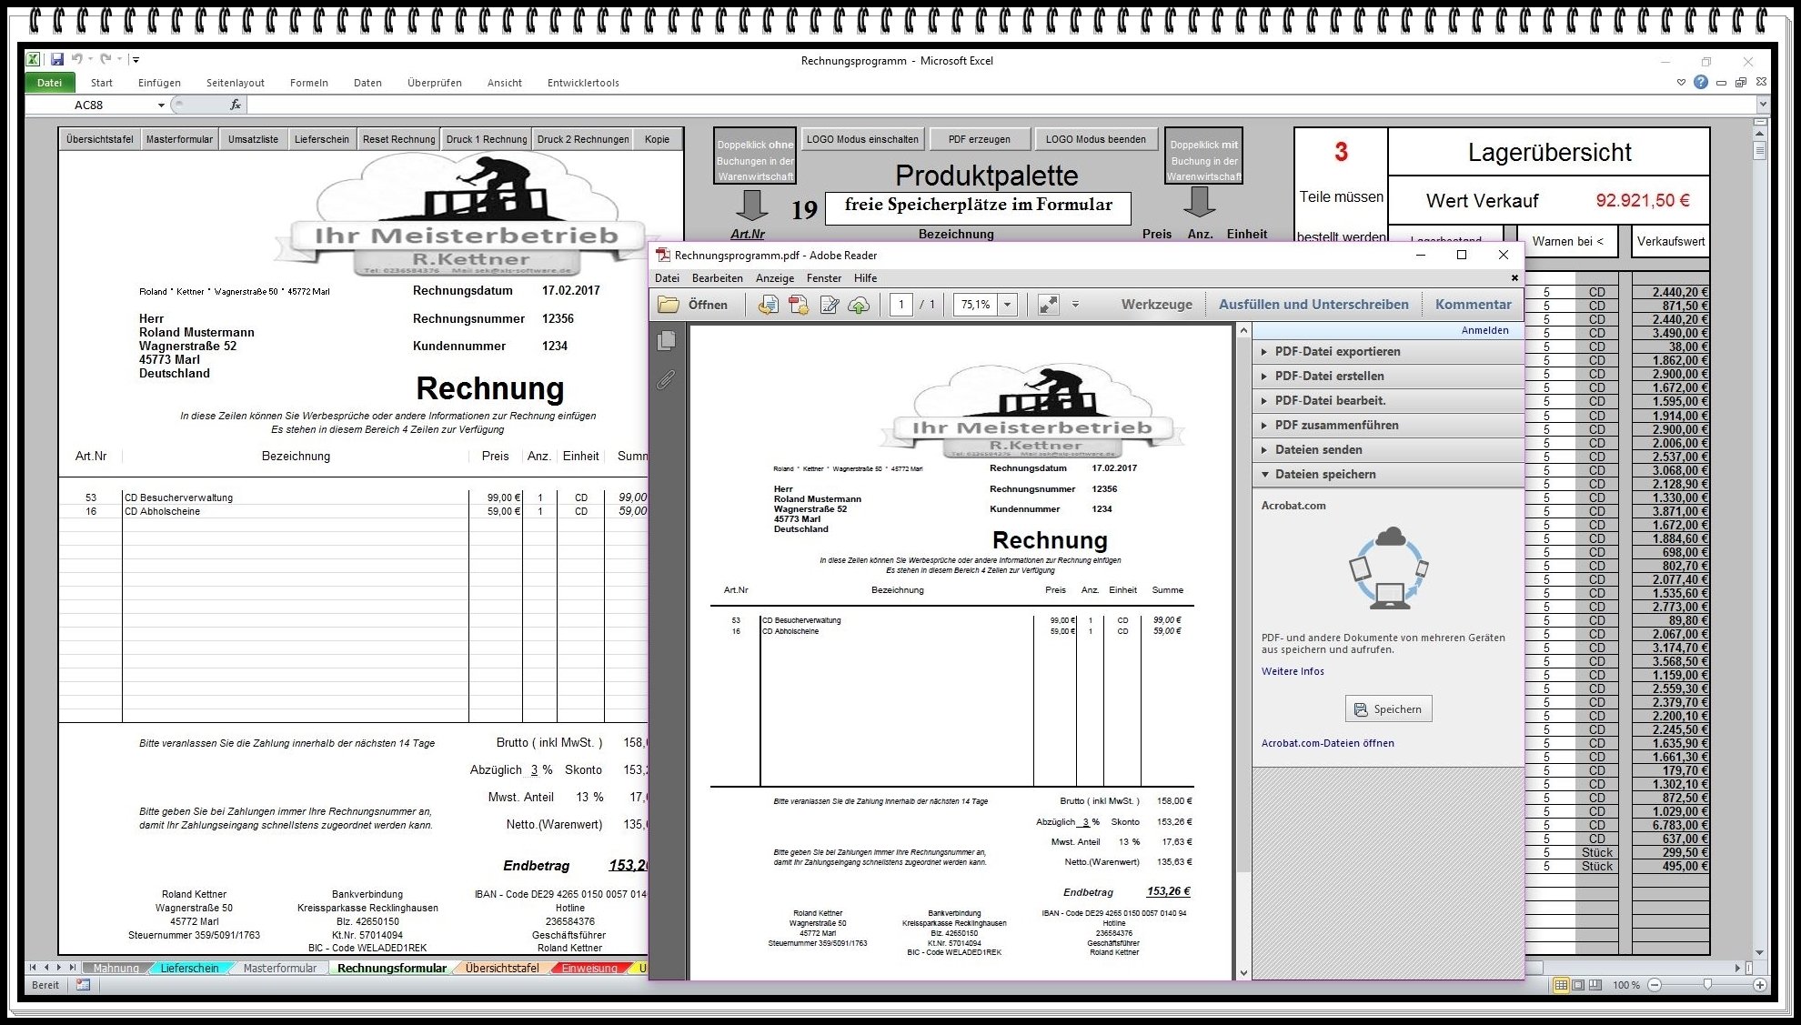Click the Excel save disk icon
This screenshot has width=1801, height=1025.
(56, 59)
